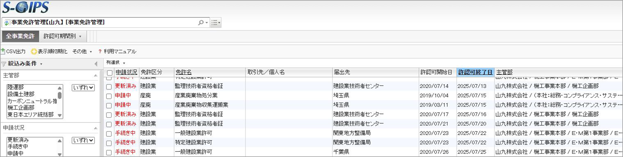Check the 産業廃棄物収集運搬業 row checkbox
623x157 pixels.
[109, 105]
